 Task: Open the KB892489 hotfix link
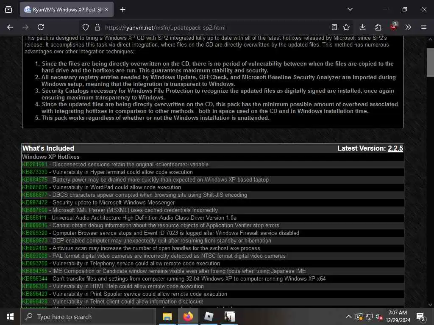[35, 248]
